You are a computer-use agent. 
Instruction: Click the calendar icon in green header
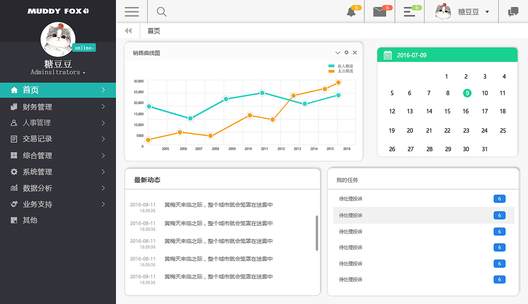point(388,55)
